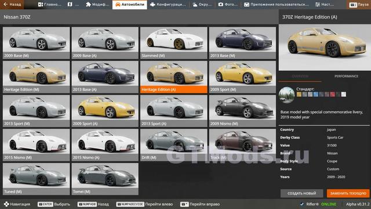The height and width of the screenshot is (209, 371).
Task: Choose the Drift (M) configuration
Action: [x=174, y=145]
